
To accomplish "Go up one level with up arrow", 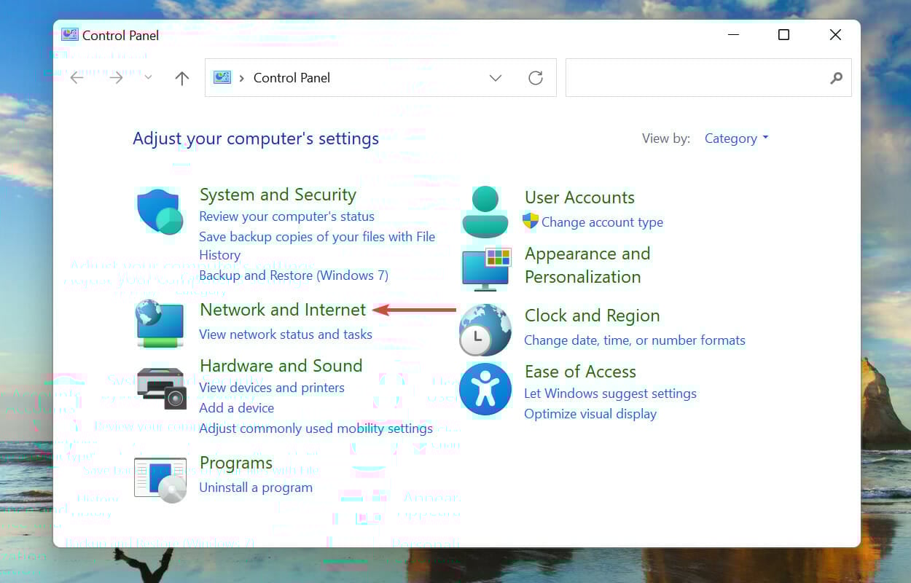I will point(182,78).
